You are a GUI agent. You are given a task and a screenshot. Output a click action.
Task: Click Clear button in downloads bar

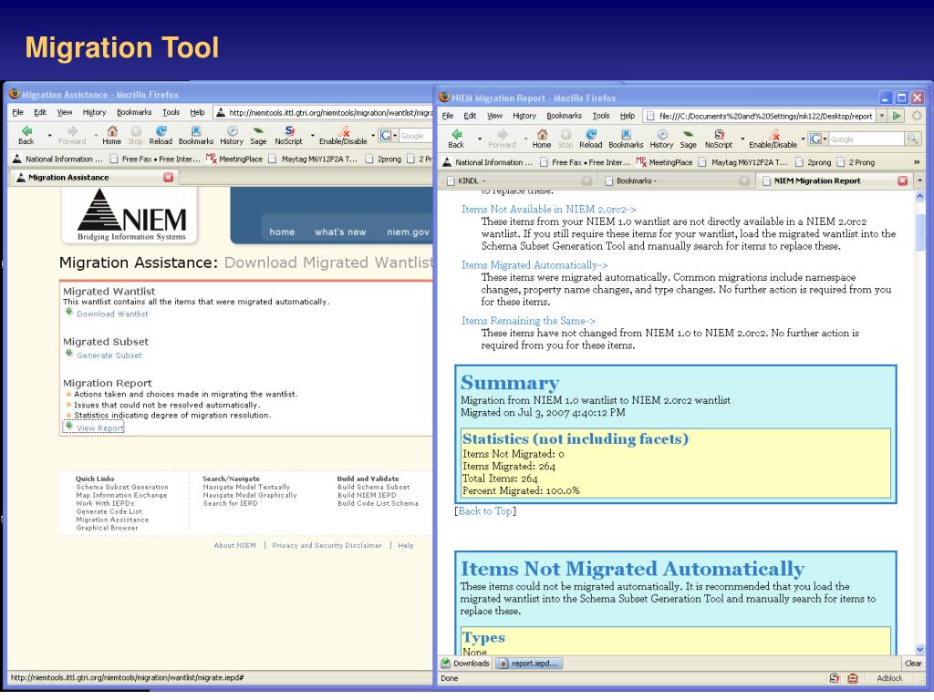[912, 663]
